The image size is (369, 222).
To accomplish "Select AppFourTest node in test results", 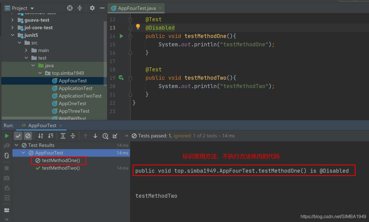I will click(71, 153).
